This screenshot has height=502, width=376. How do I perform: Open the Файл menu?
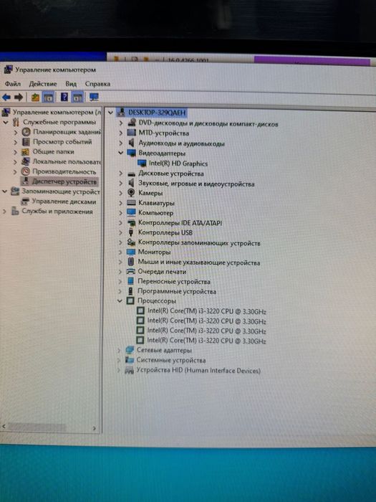click(13, 84)
